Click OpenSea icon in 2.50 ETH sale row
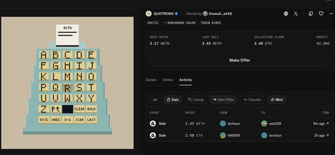Image resolution: width=335 pixels, height=155 pixels. (153, 135)
